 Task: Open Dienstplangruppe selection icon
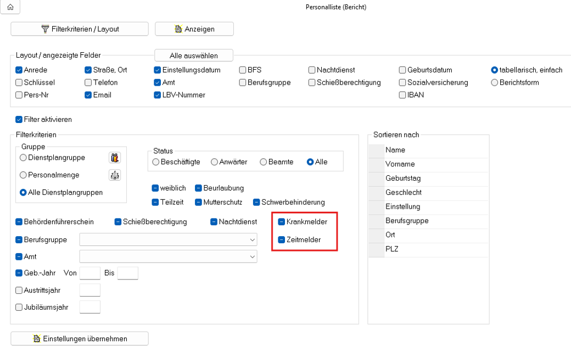[x=115, y=158]
